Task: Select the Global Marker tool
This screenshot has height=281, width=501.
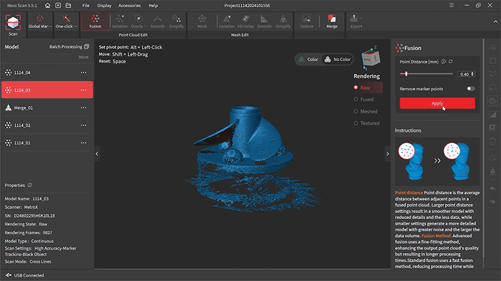Action: click(x=41, y=21)
